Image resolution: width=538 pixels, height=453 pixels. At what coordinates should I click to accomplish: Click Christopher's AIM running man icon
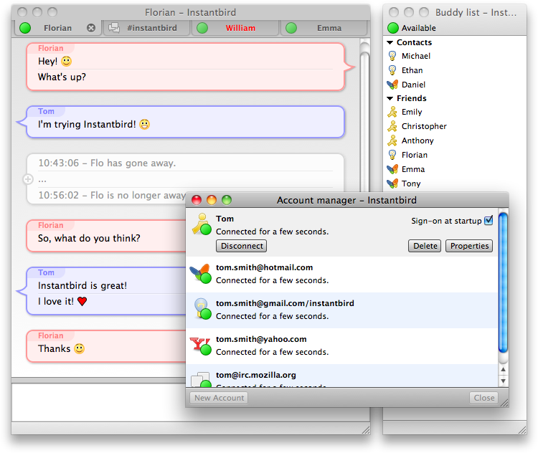392,126
